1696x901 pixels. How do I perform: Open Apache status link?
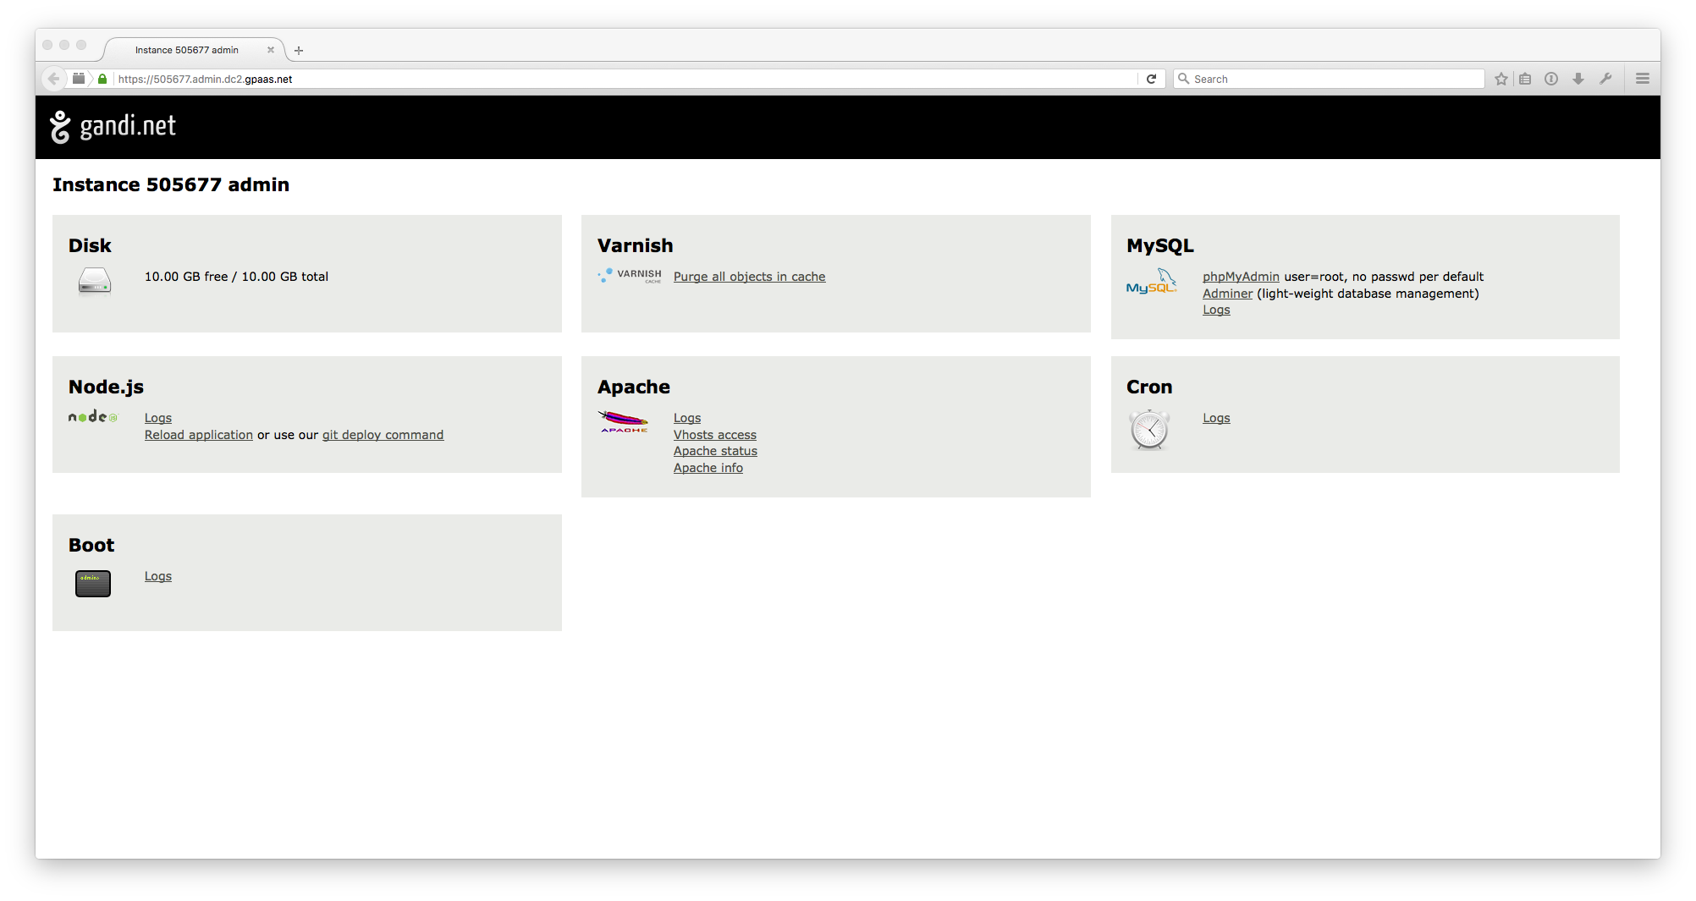[x=715, y=451]
